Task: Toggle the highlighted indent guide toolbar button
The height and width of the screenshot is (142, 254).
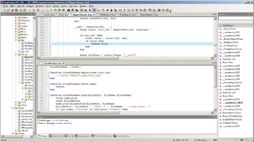Action: point(94,10)
